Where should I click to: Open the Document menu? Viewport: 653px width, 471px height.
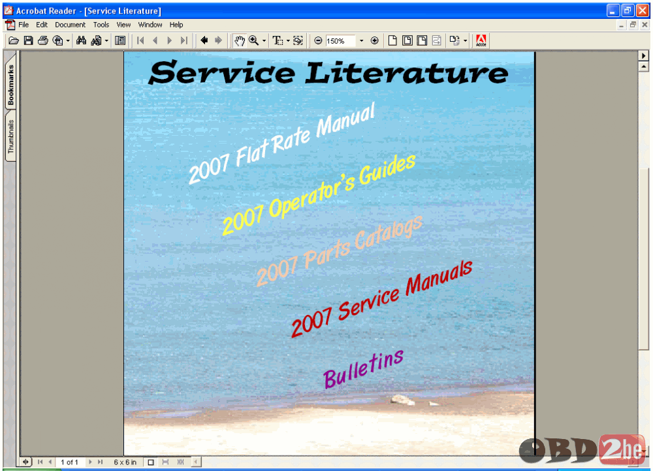pyautogui.click(x=70, y=25)
